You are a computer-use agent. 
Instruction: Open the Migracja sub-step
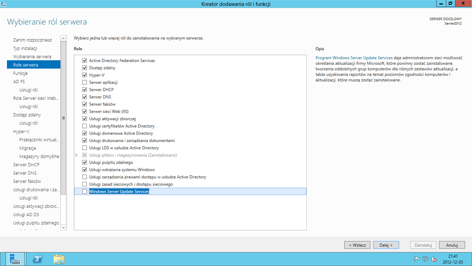(x=28, y=148)
